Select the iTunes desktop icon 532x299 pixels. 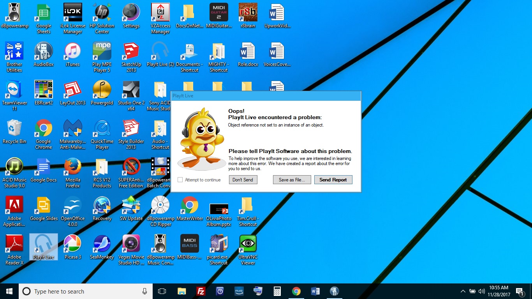(73, 55)
